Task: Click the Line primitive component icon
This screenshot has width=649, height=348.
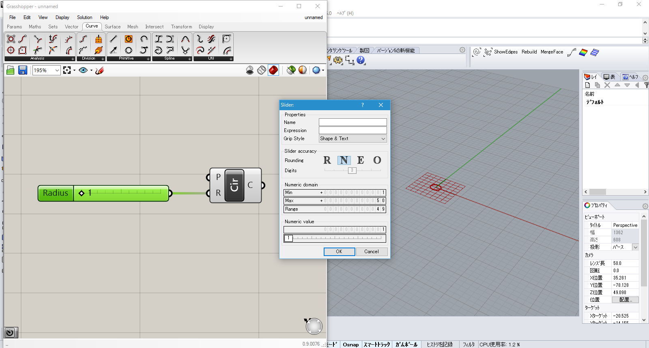Action: 114,39
